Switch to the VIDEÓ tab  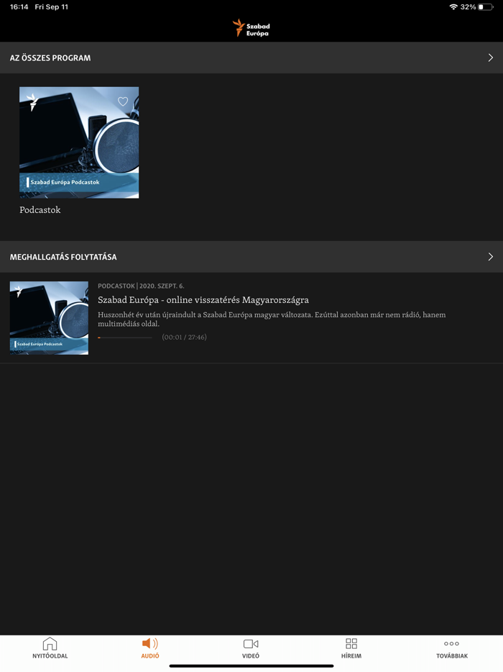point(251,648)
